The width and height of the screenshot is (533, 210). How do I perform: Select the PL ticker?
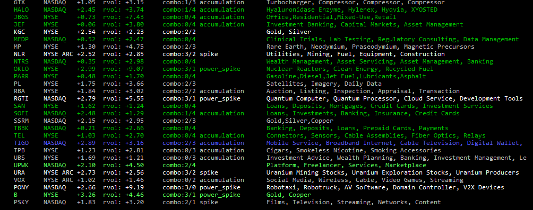[18, 84]
